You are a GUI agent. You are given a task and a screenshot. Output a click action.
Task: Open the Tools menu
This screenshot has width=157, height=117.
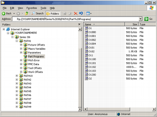(x=43, y=8)
